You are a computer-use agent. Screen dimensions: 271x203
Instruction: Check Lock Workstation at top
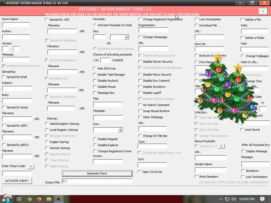point(196,19)
